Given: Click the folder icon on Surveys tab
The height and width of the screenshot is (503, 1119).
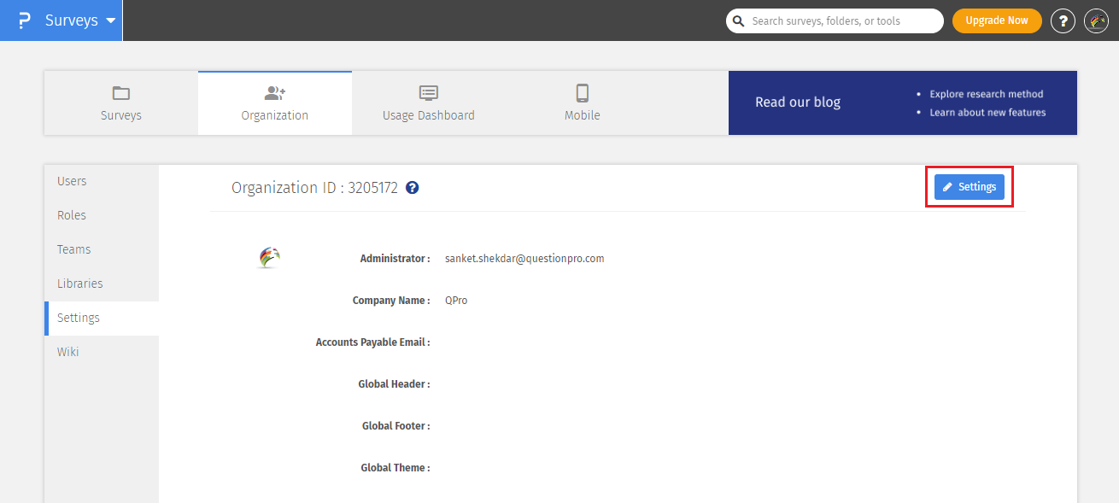Looking at the screenshot, I should [x=121, y=93].
